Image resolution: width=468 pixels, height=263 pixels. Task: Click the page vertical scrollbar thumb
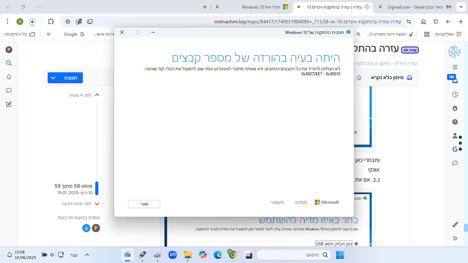click(466, 228)
